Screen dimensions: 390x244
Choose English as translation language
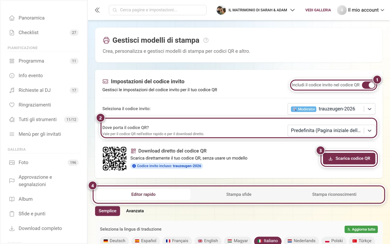click(208, 241)
